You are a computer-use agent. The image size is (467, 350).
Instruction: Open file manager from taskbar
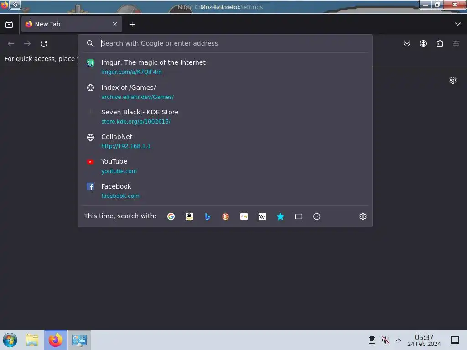click(x=32, y=340)
